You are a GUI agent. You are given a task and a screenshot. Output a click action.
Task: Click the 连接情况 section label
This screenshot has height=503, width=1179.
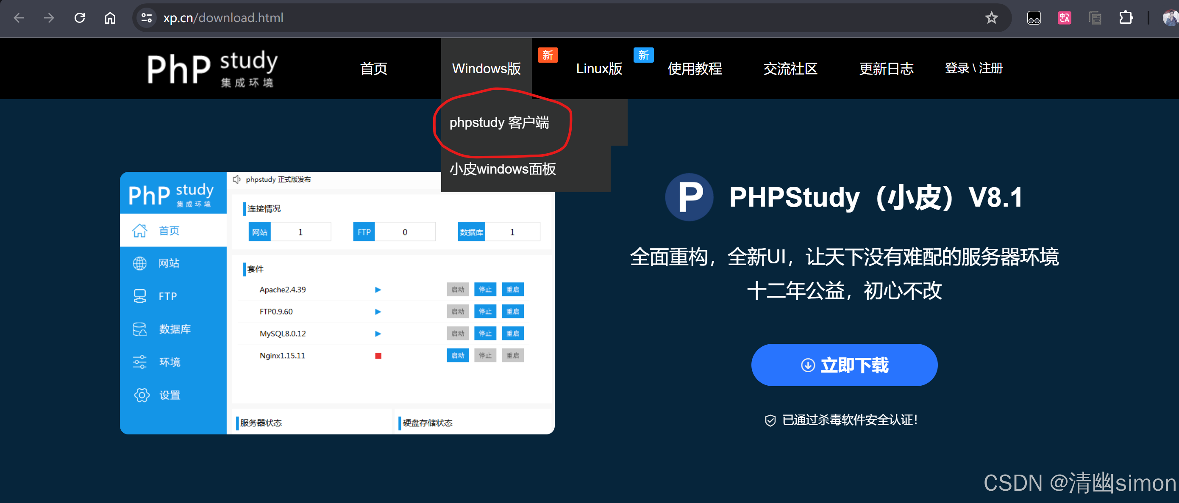click(264, 208)
